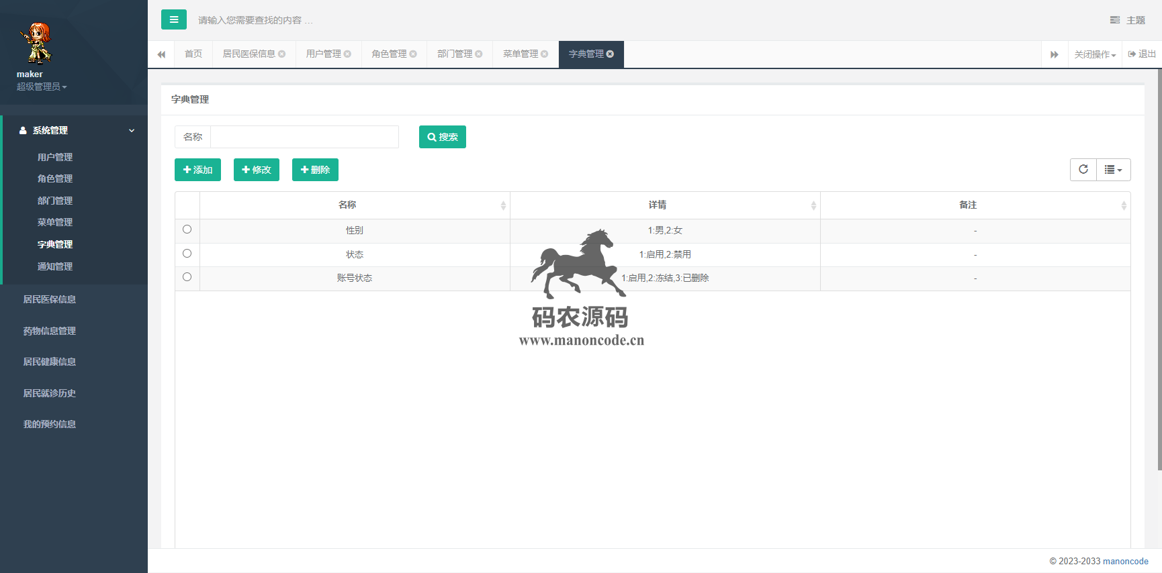Image resolution: width=1162 pixels, height=573 pixels.
Task: Select the radio button for 性别 row
Action: [187, 229]
